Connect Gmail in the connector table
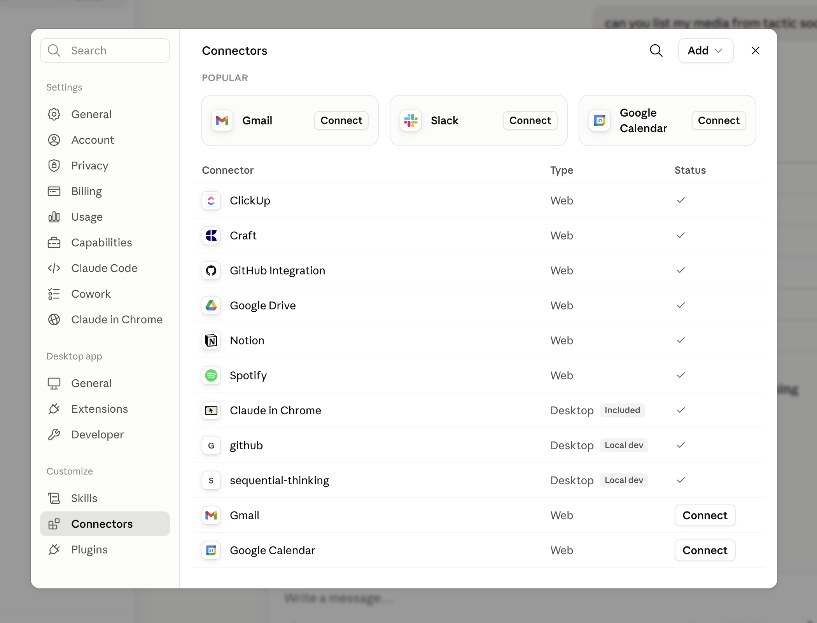 pyautogui.click(x=705, y=515)
